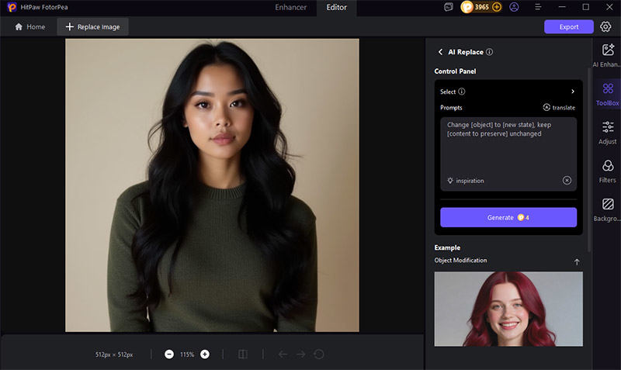Expand the Select option chevron

pyautogui.click(x=573, y=92)
